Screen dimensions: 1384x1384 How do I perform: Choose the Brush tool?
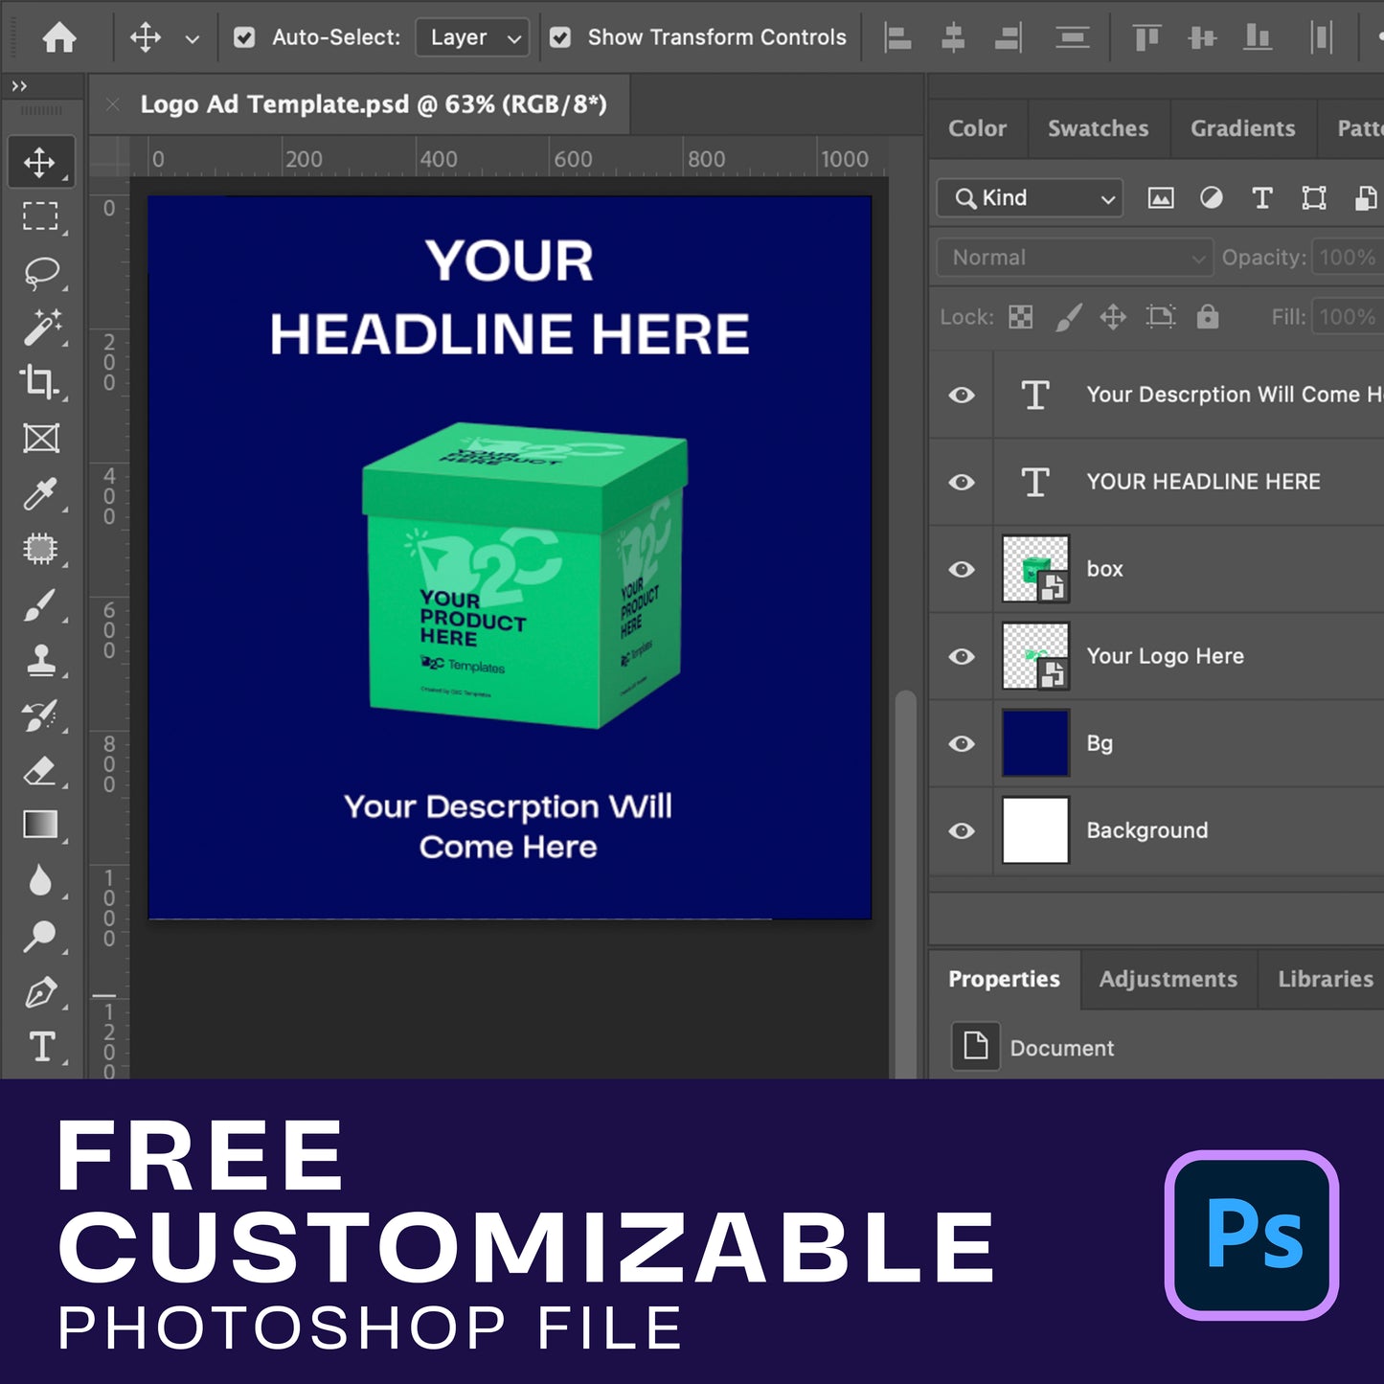pos(40,605)
